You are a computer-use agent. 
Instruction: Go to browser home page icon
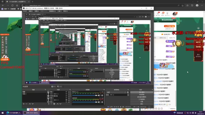point(17,5)
